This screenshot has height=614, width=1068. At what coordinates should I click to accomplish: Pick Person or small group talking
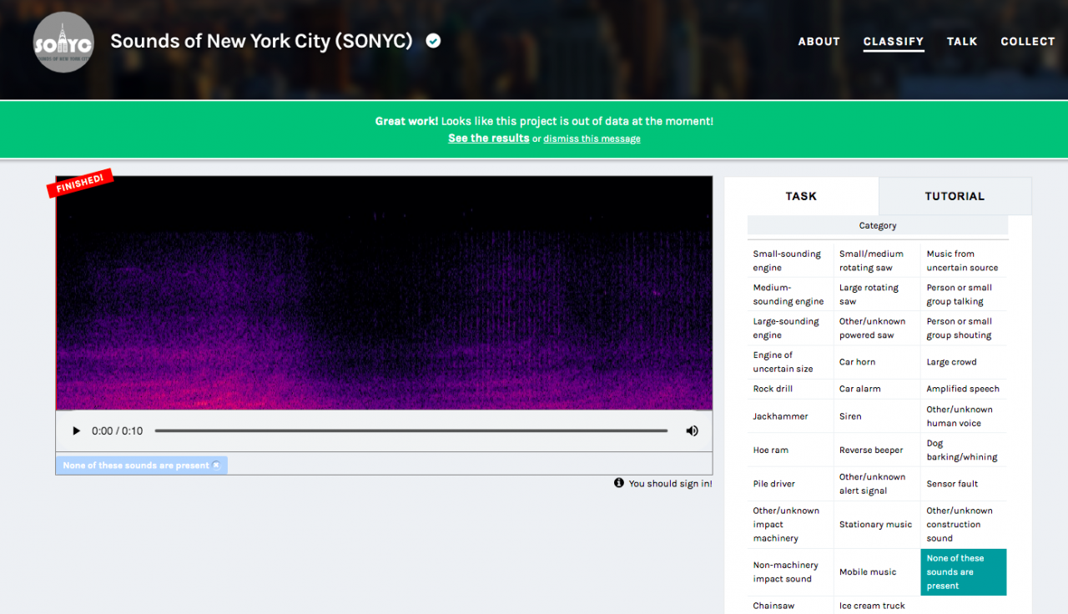(964, 294)
